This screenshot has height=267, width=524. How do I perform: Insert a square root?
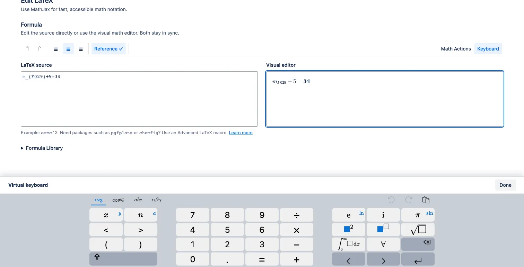[418, 230]
